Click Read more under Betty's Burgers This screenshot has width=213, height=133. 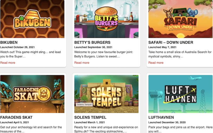(x=82, y=63)
